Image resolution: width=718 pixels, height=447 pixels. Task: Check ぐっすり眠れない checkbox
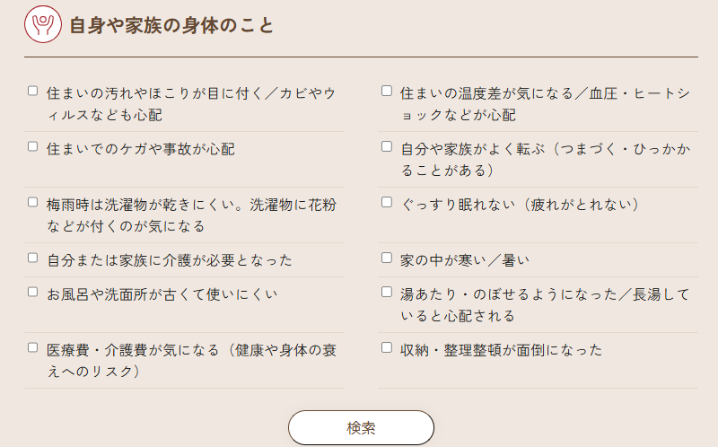[387, 202]
